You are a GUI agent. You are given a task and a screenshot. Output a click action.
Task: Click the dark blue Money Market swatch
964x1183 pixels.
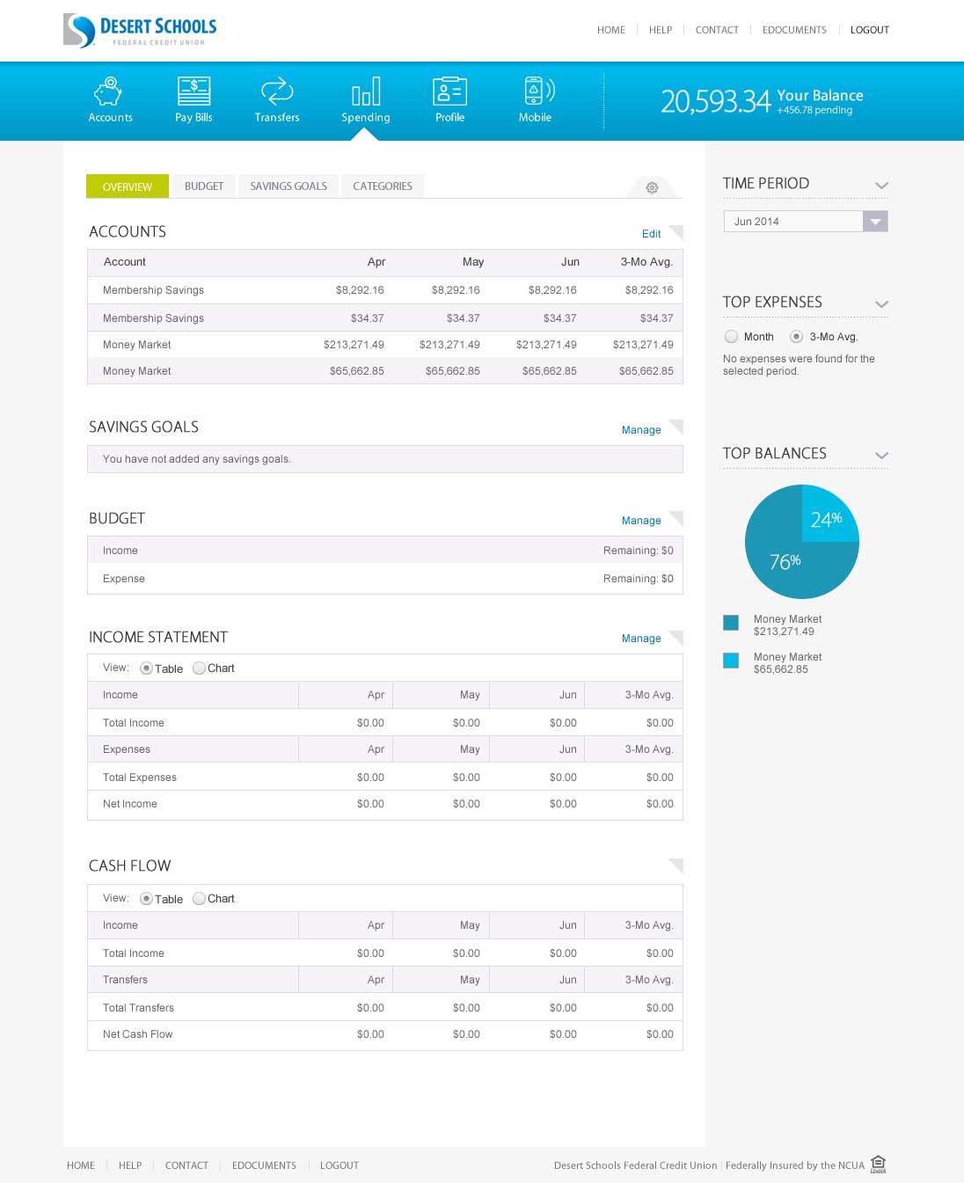point(731,623)
